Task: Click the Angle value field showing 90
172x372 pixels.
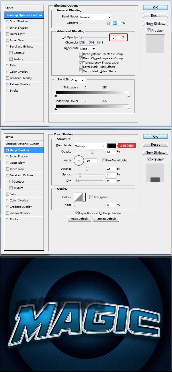Action: pyautogui.click(x=91, y=161)
